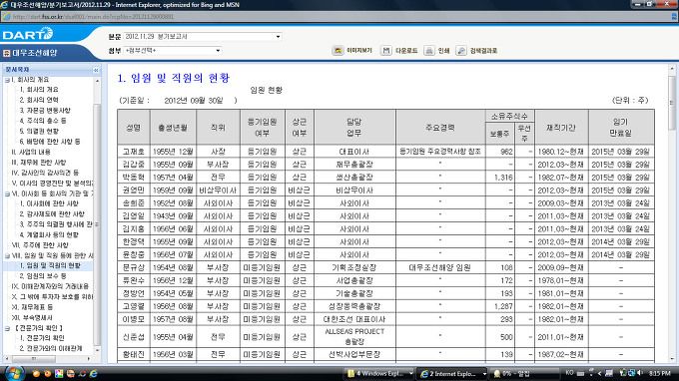Open 2. 임원의 보수 등

click(x=43, y=276)
